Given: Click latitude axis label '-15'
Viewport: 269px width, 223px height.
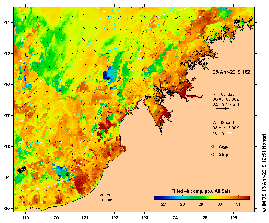Looking at the screenshot, I should coord(7,53).
